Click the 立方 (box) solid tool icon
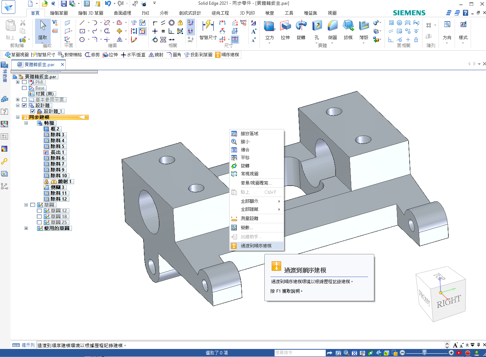The width and height of the screenshot is (486, 357). click(x=269, y=26)
